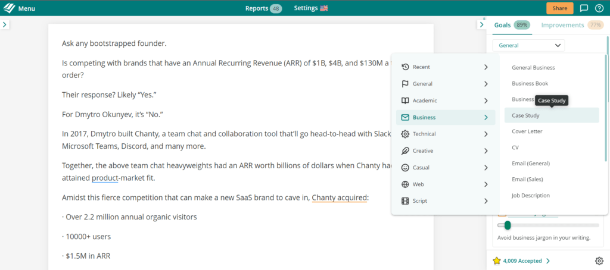
Task: Click the Recent clock icon
Action: coord(405,67)
